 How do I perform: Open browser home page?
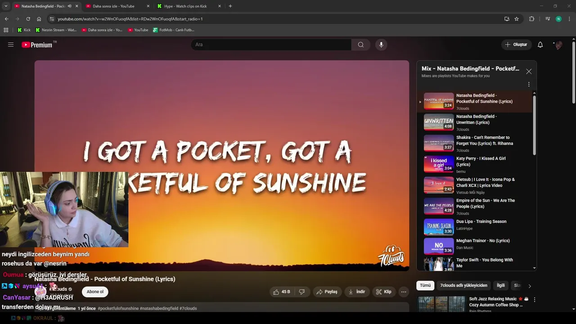[x=39, y=19]
